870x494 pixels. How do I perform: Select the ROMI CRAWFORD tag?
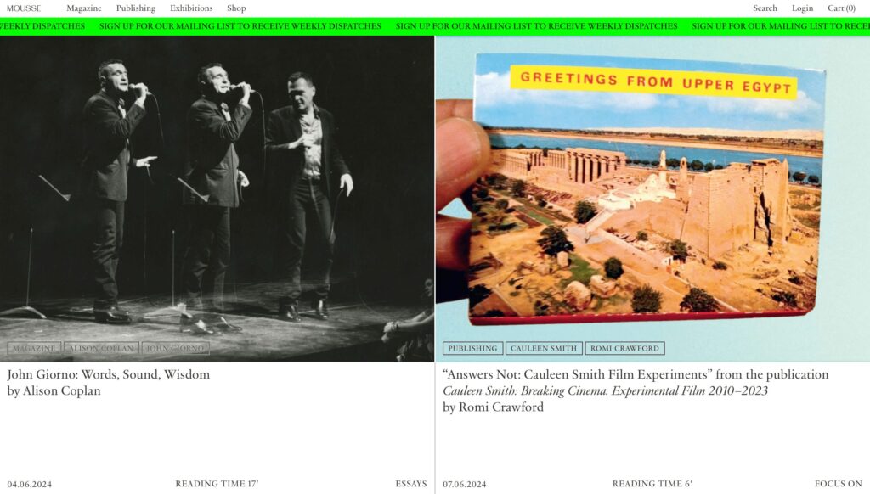tap(624, 348)
